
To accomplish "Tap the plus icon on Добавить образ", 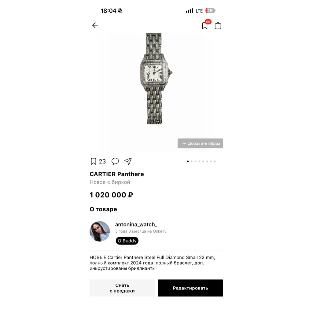I will tap(184, 143).
